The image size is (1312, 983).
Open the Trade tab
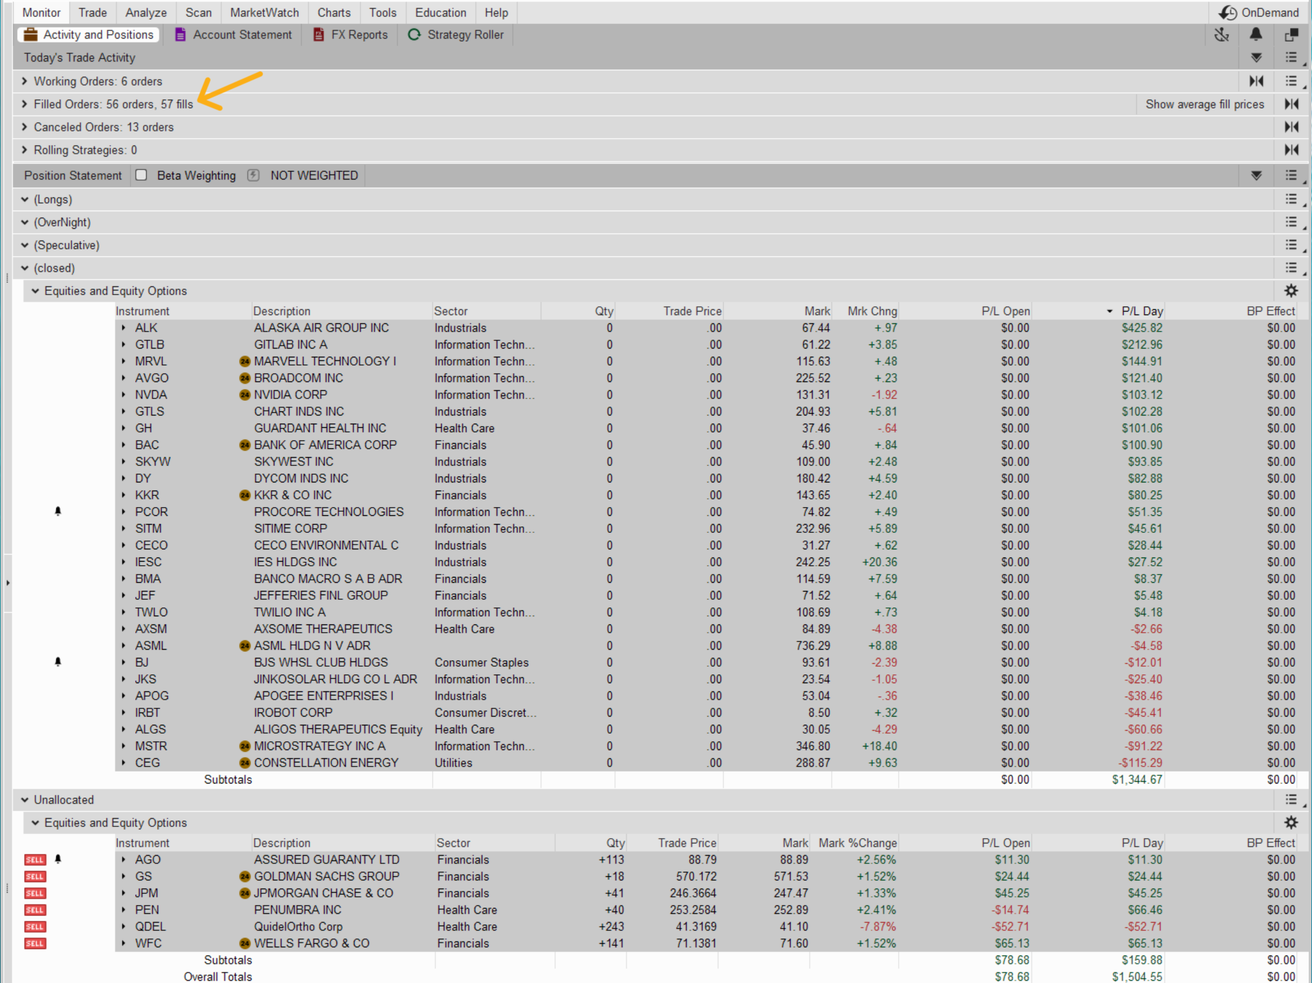[93, 12]
